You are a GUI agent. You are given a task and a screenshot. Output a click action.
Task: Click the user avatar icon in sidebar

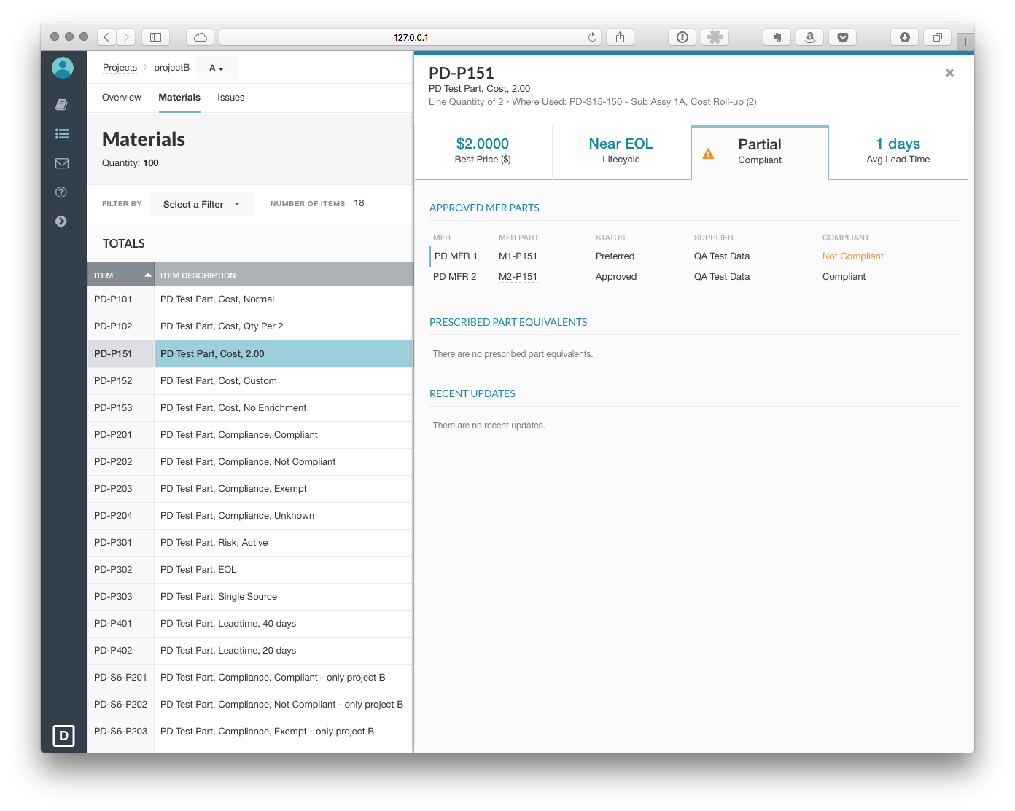tap(63, 68)
